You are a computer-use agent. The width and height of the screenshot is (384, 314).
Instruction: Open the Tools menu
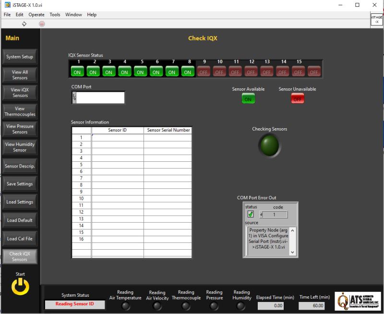[x=55, y=15]
